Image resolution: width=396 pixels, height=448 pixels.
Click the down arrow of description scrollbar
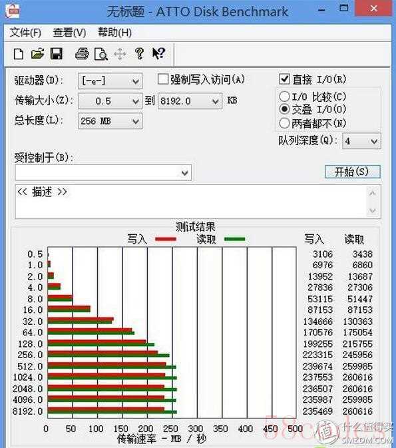(x=373, y=211)
